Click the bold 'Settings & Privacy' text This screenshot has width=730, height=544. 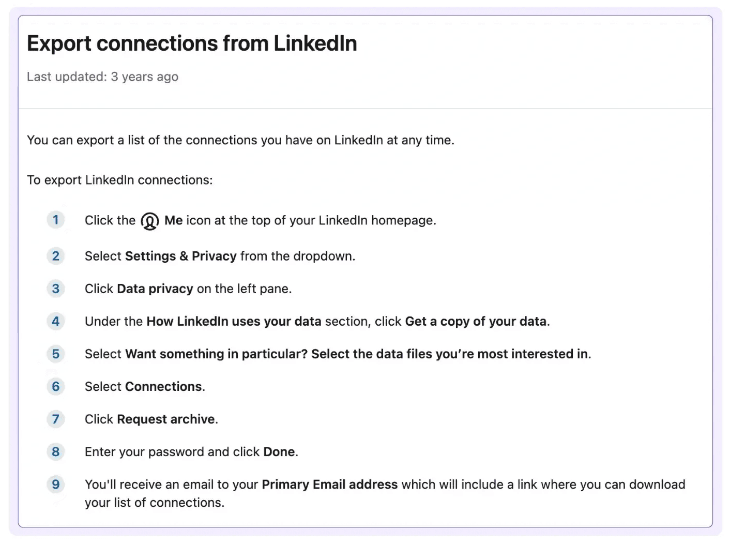pyautogui.click(x=181, y=256)
